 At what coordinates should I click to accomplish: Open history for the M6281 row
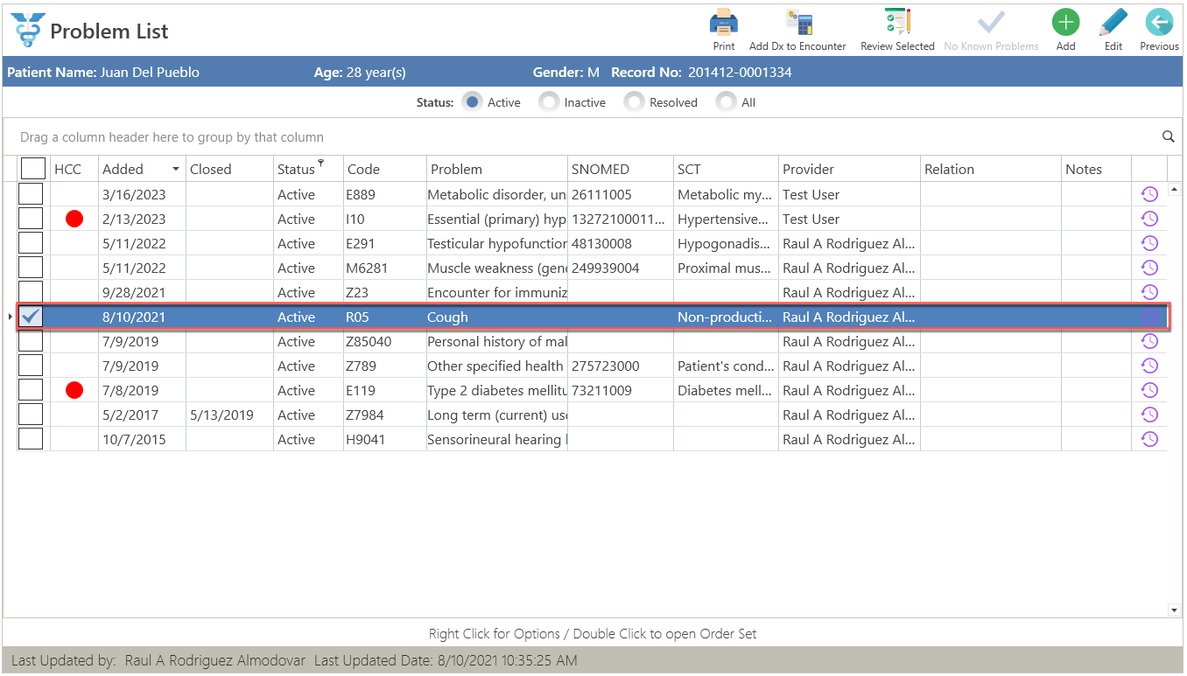(x=1149, y=268)
